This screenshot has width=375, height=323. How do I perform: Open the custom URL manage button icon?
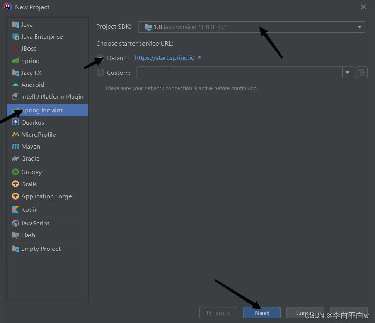tap(362, 72)
